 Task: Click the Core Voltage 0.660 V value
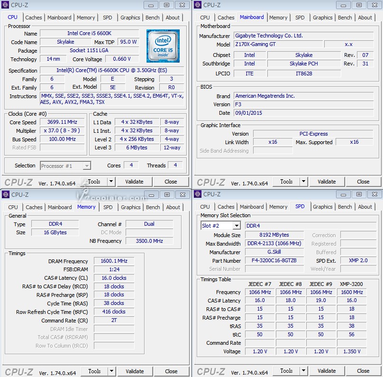122,59
